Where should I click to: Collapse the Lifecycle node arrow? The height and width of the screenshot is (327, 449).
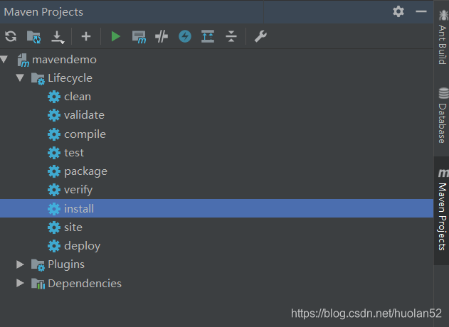tap(20, 77)
